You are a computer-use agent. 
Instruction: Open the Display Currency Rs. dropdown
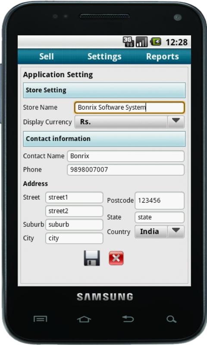click(129, 122)
